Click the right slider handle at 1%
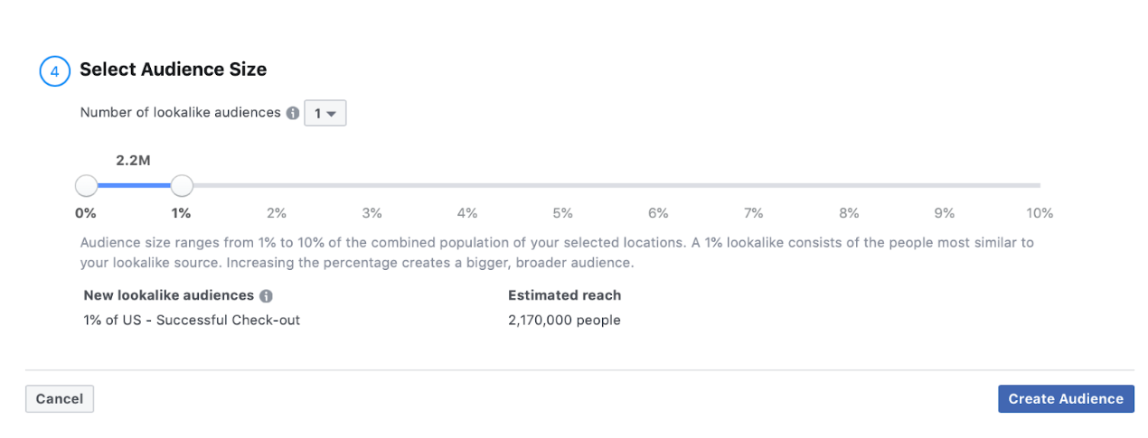1148x438 pixels. [x=182, y=186]
